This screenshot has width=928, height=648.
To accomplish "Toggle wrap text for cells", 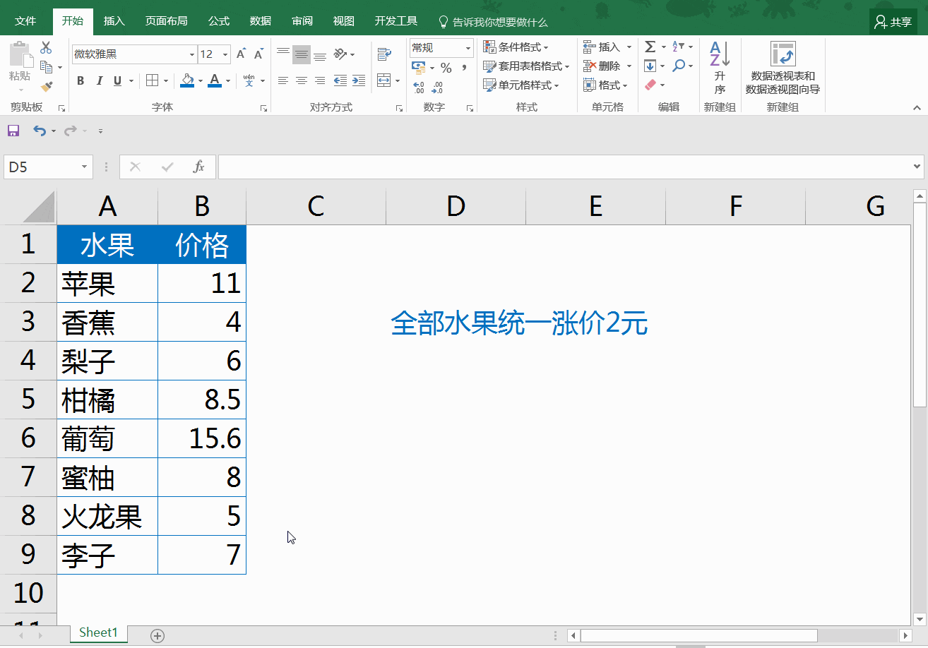I will (x=384, y=54).
